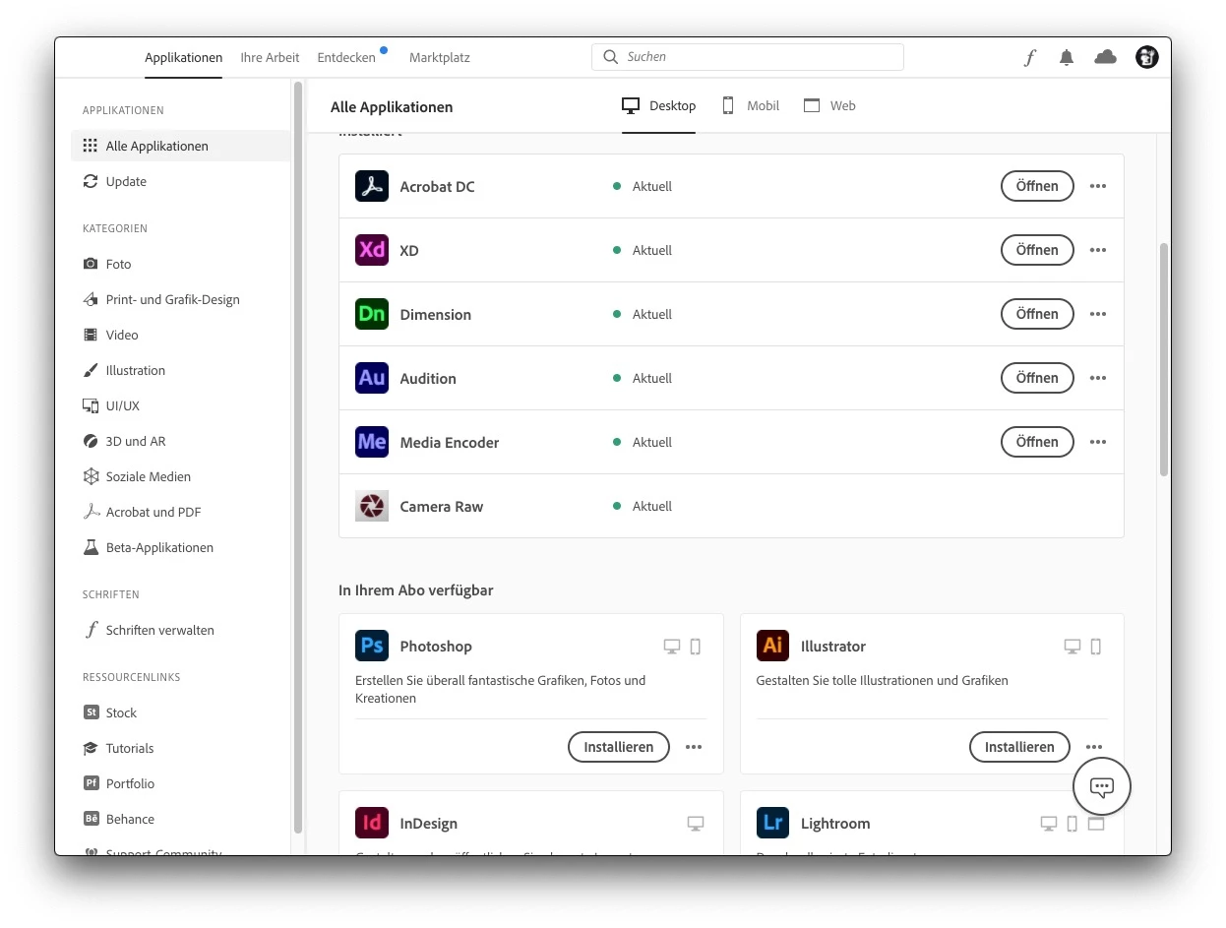Install Photoshop with Installieren button

[x=619, y=747]
